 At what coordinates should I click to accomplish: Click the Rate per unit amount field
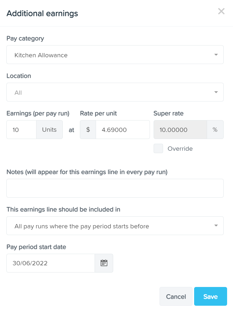(123, 130)
